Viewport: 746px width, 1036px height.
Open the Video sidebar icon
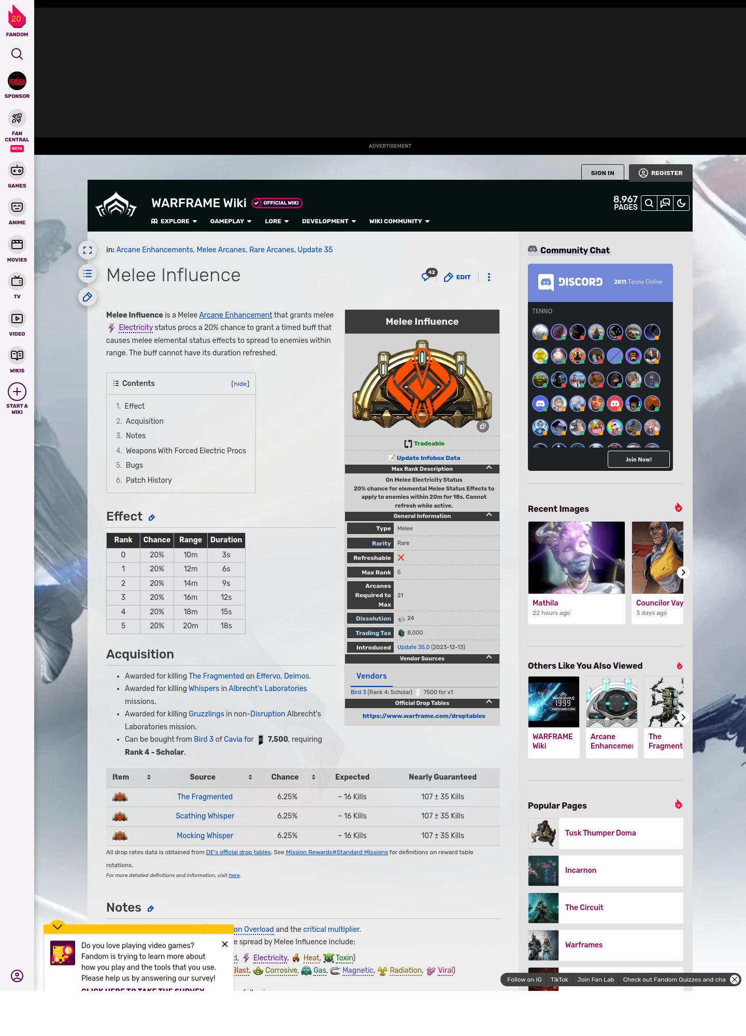click(x=17, y=319)
